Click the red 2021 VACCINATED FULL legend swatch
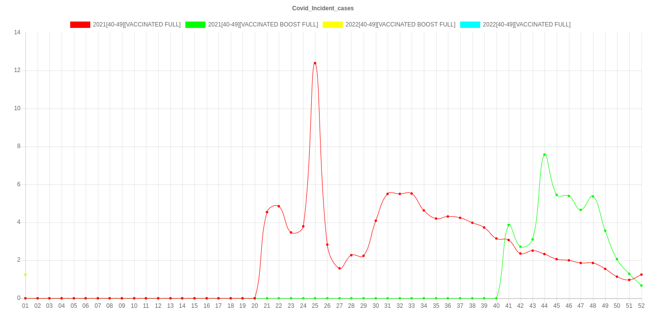 80,25
